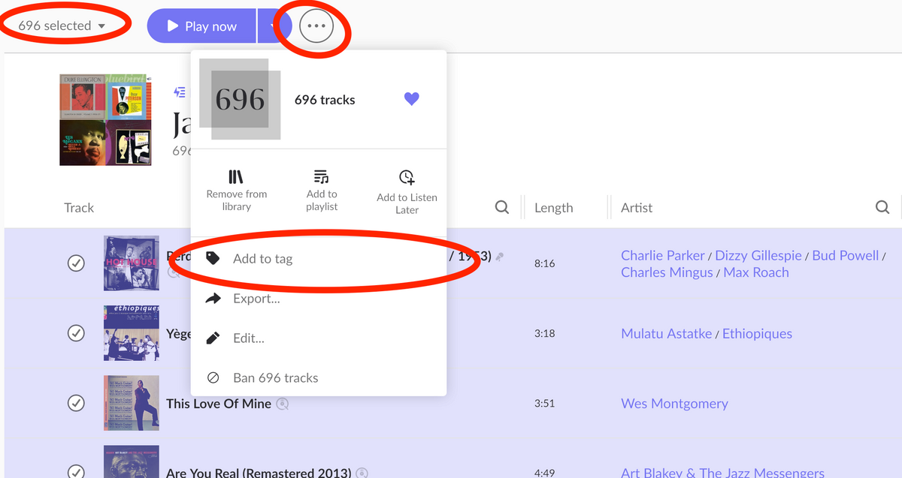Uncheck the This Love Of Mine row checkbox
The image size is (902, 478).
point(76,403)
